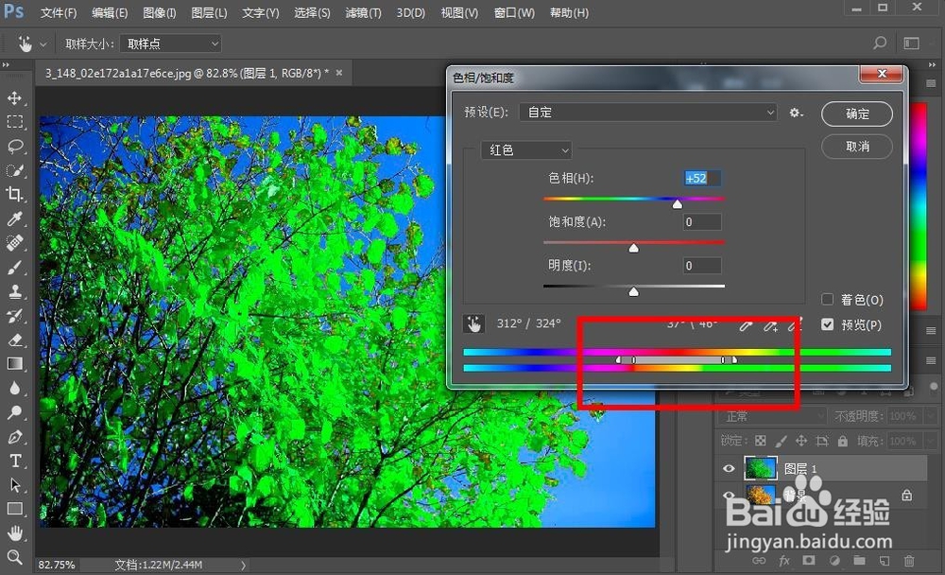The width and height of the screenshot is (945, 575).
Task: Open preset options gear menu
Action: tap(796, 113)
